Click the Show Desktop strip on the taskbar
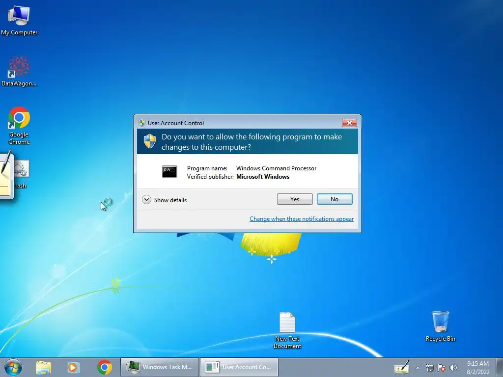The height and width of the screenshot is (377, 503). (500, 367)
